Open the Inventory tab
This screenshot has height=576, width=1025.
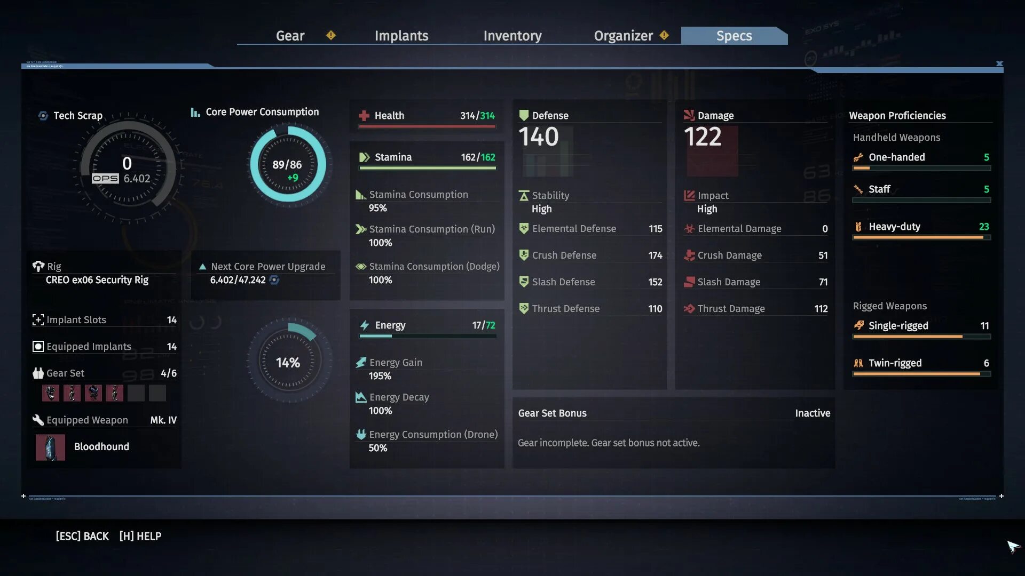tap(512, 35)
